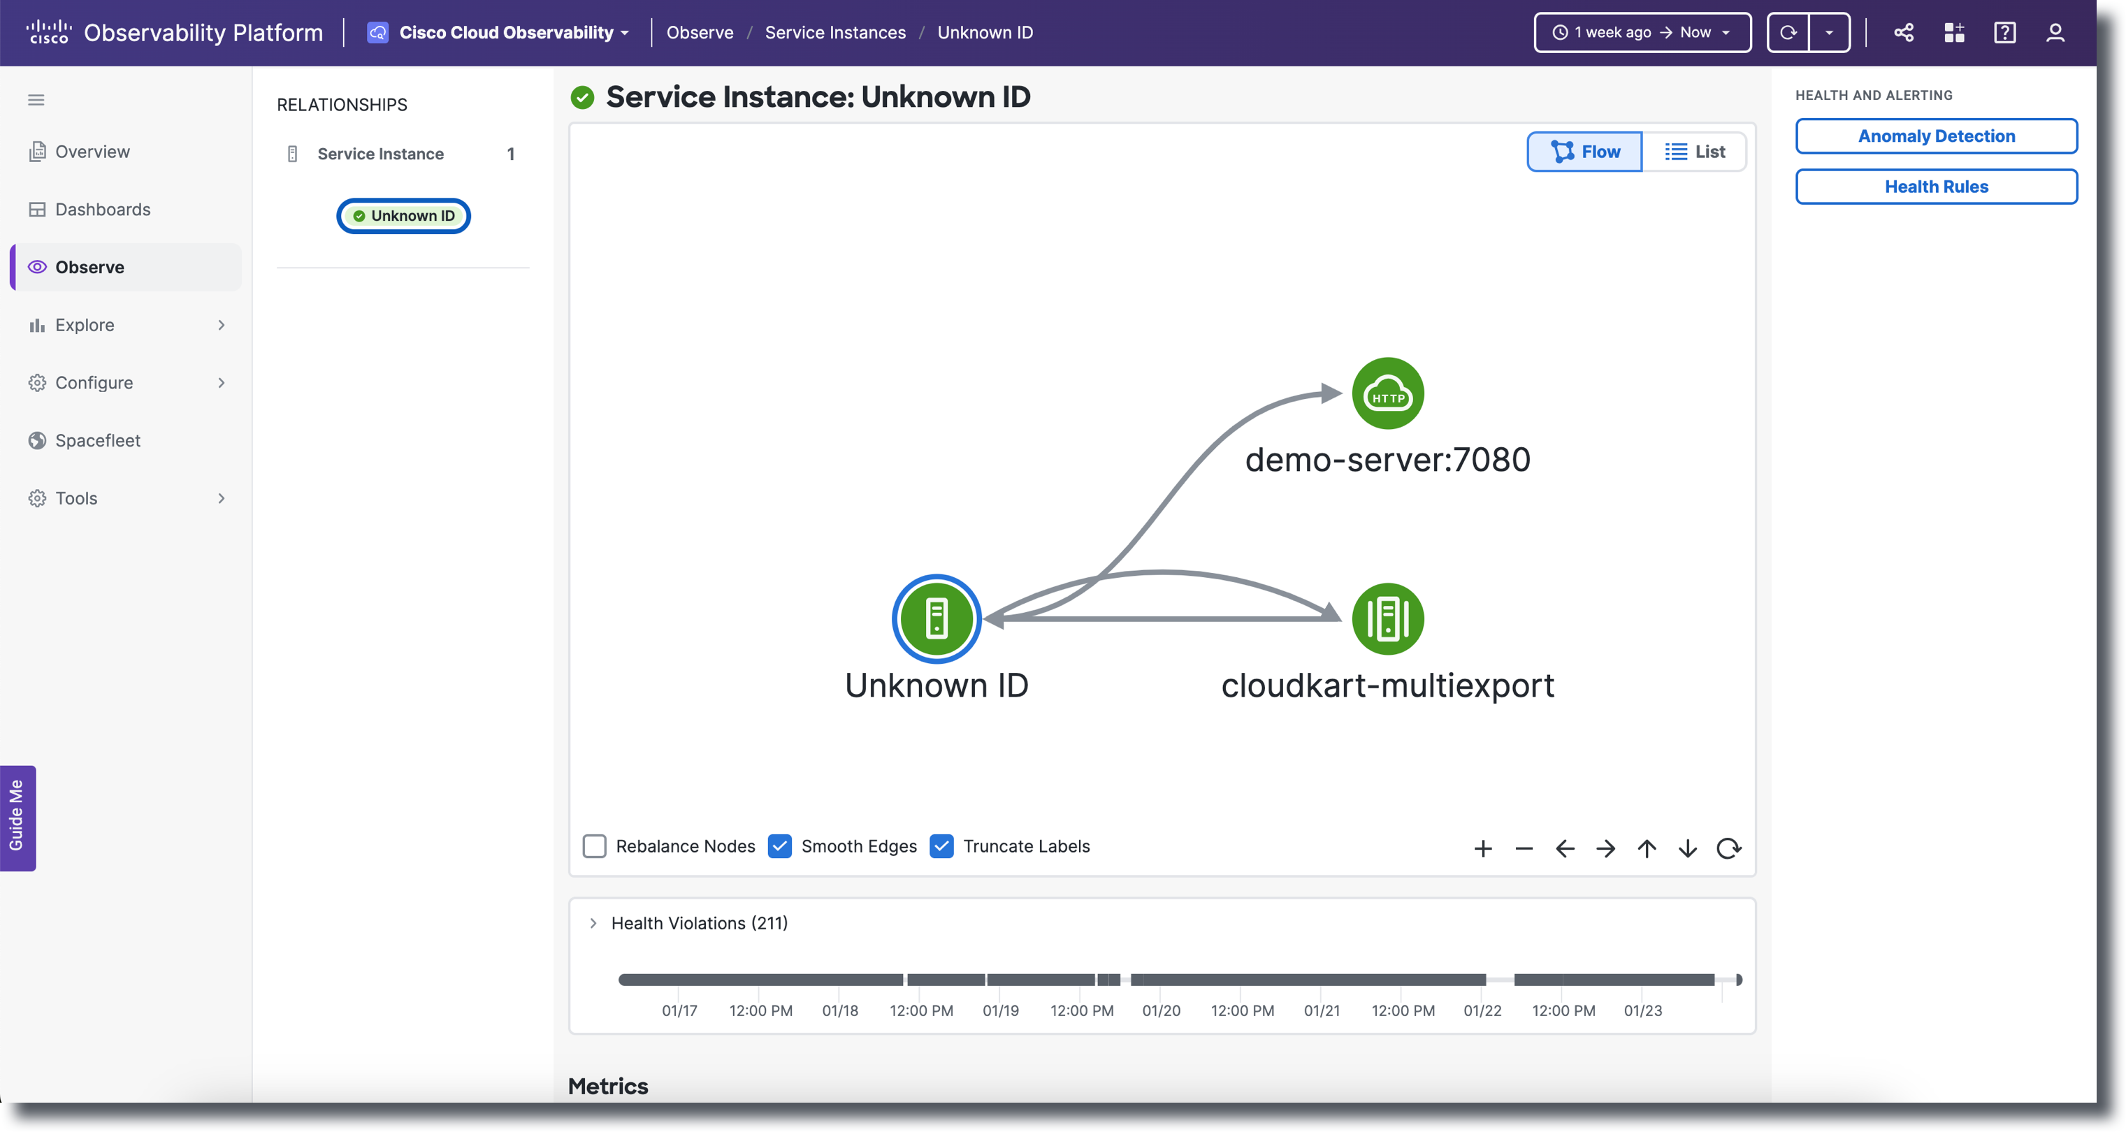Open the Cisco Cloud Observability switcher

498,32
